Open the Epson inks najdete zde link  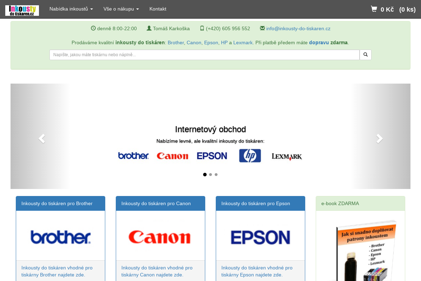[x=257, y=271]
